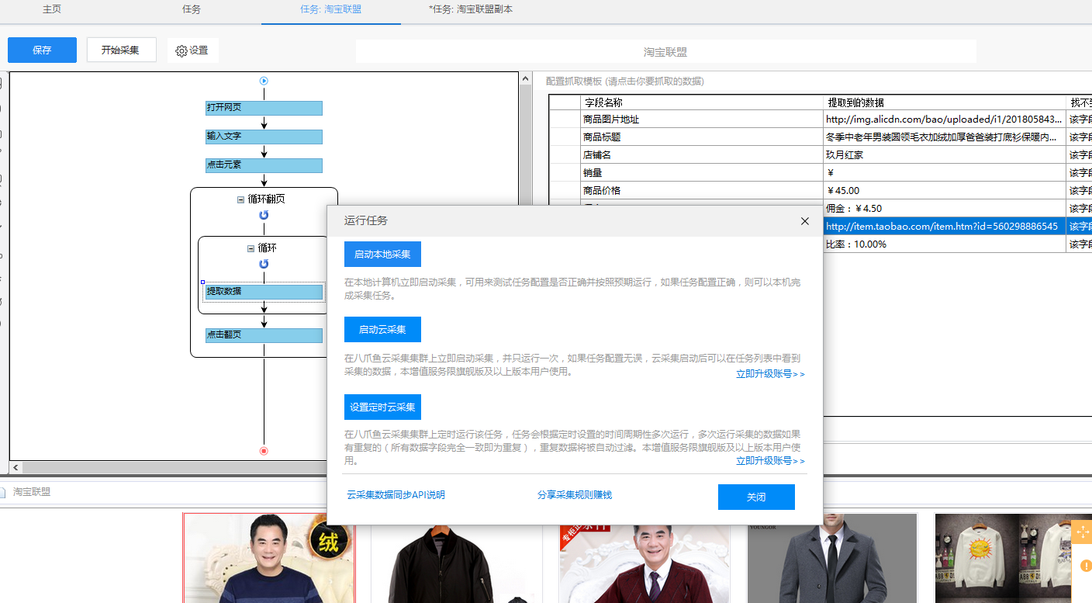Viewport: 1092px width, 603px height.
Task: Click the workflow vertical scrollbar up arrow
Action: (x=525, y=78)
